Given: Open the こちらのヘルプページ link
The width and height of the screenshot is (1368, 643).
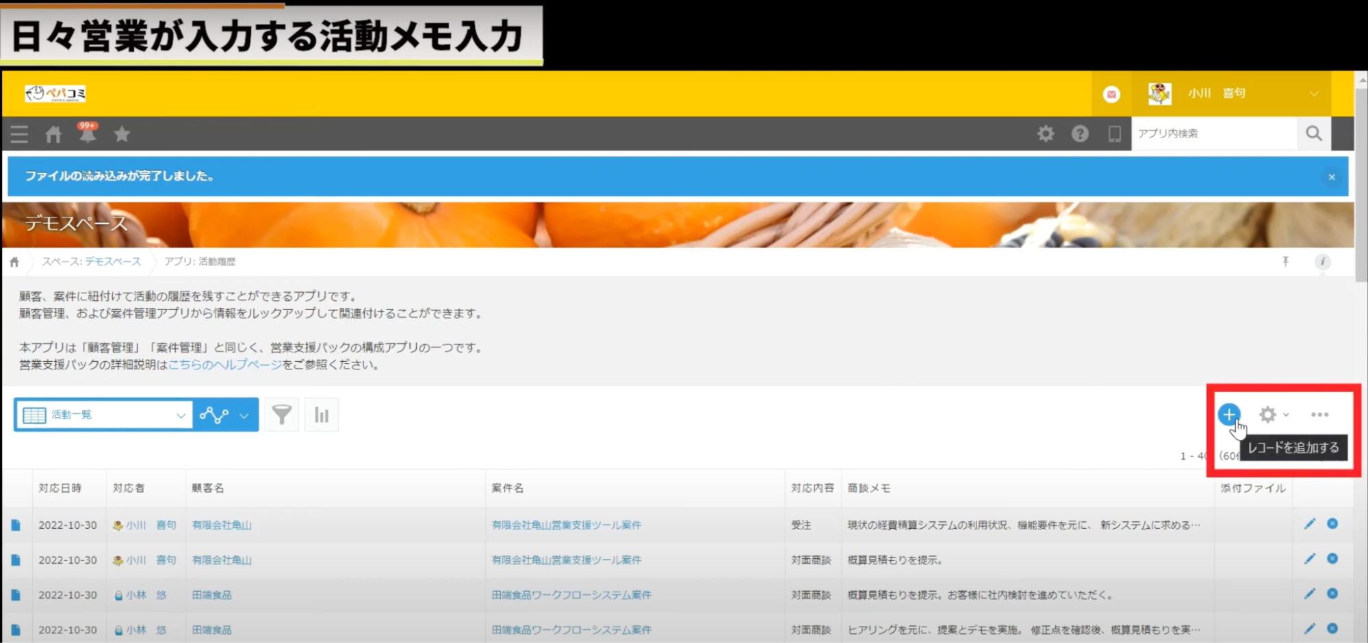Looking at the screenshot, I should (x=225, y=365).
